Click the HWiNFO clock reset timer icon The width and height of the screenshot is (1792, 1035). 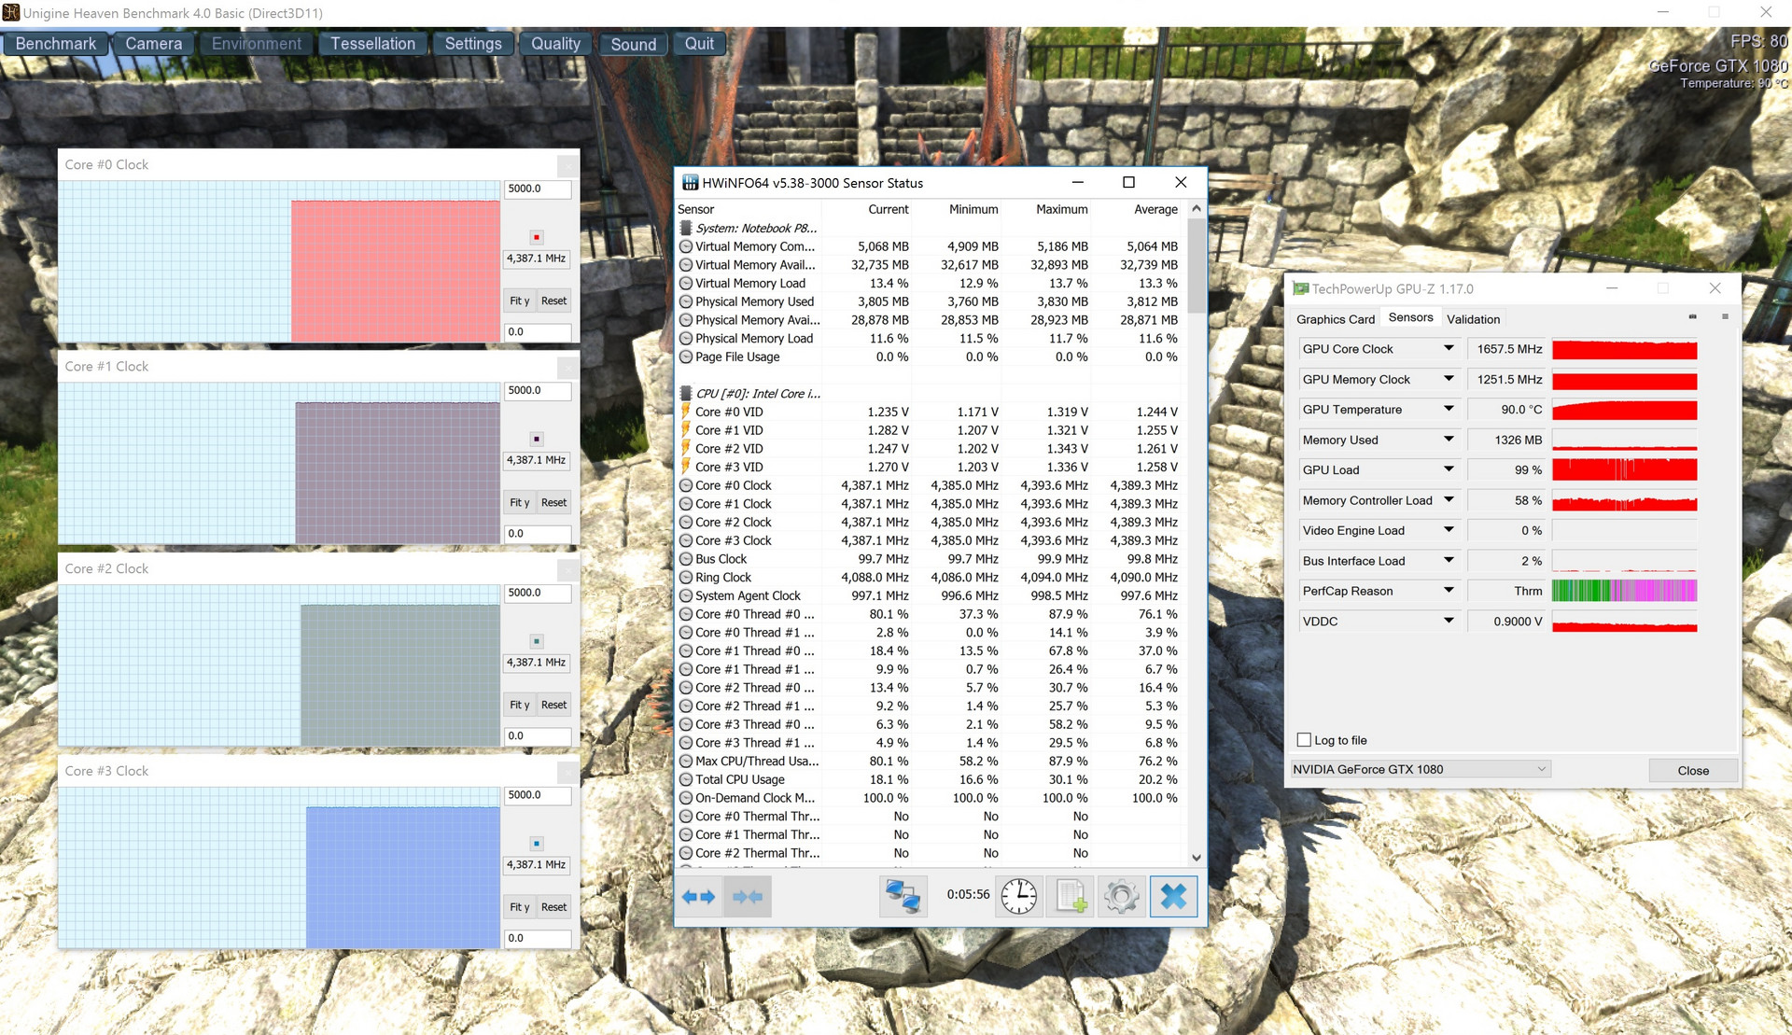(1018, 897)
